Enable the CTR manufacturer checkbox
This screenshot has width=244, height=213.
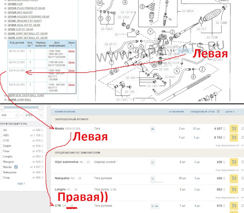pos(1,141)
